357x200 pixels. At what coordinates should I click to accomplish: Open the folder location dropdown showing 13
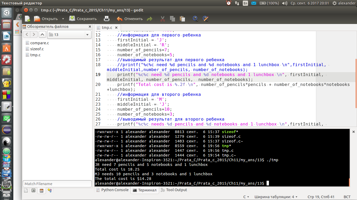tap(69, 34)
